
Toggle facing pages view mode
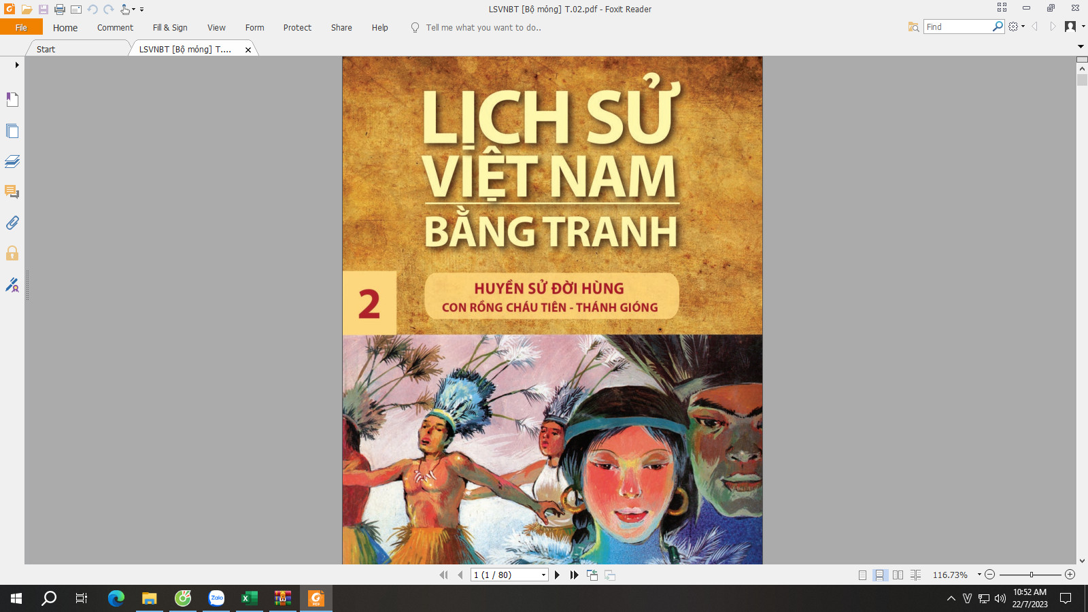pyautogui.click(x=898, y=575)
